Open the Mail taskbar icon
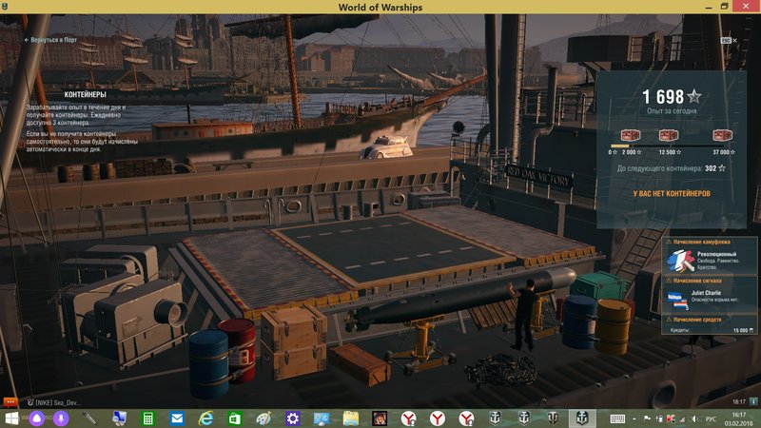 pos(177,418)
